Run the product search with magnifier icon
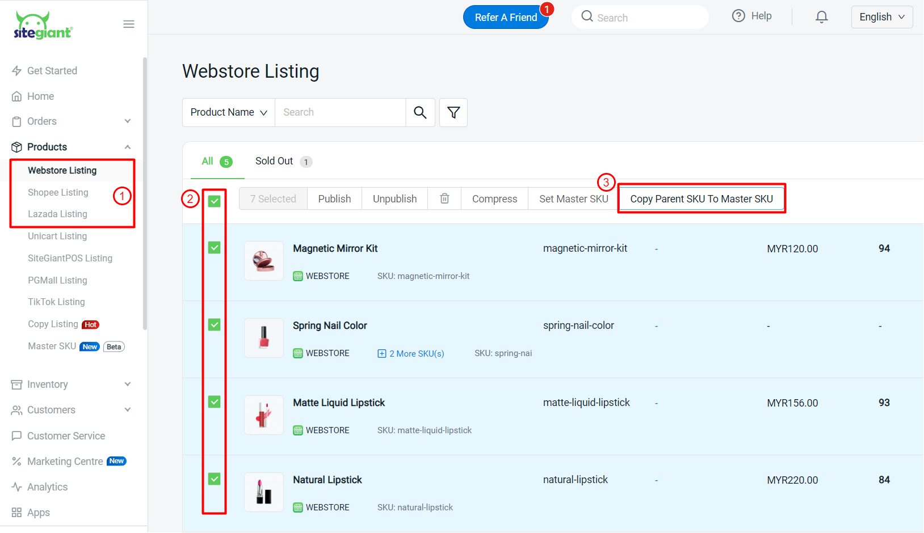This screenshot has height=533, width=924. pyautogui.click(x=420, y=112)
